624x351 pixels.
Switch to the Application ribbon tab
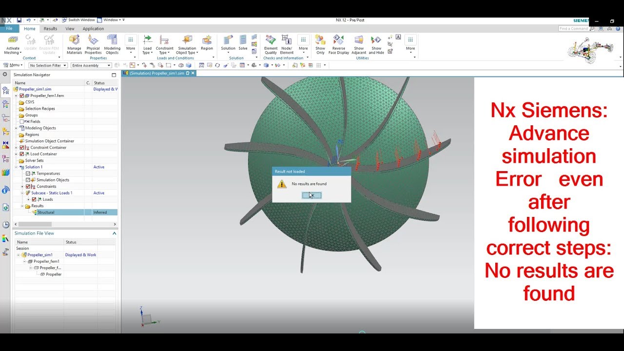[93, 29]
